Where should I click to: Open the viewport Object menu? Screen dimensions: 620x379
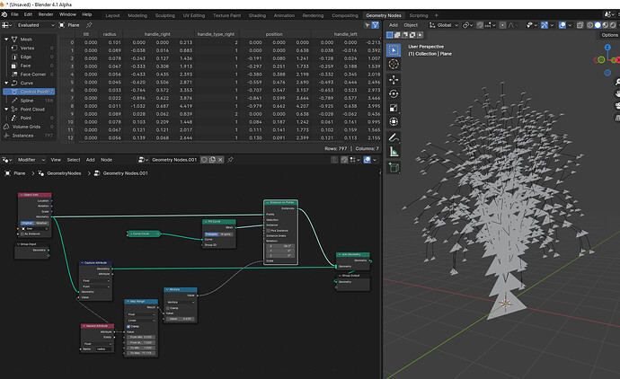[x=411, y=25]
